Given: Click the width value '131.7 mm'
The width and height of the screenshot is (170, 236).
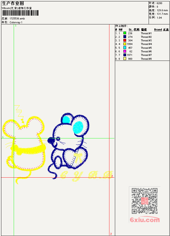Looking at the screenshot, I should point(162,14).
